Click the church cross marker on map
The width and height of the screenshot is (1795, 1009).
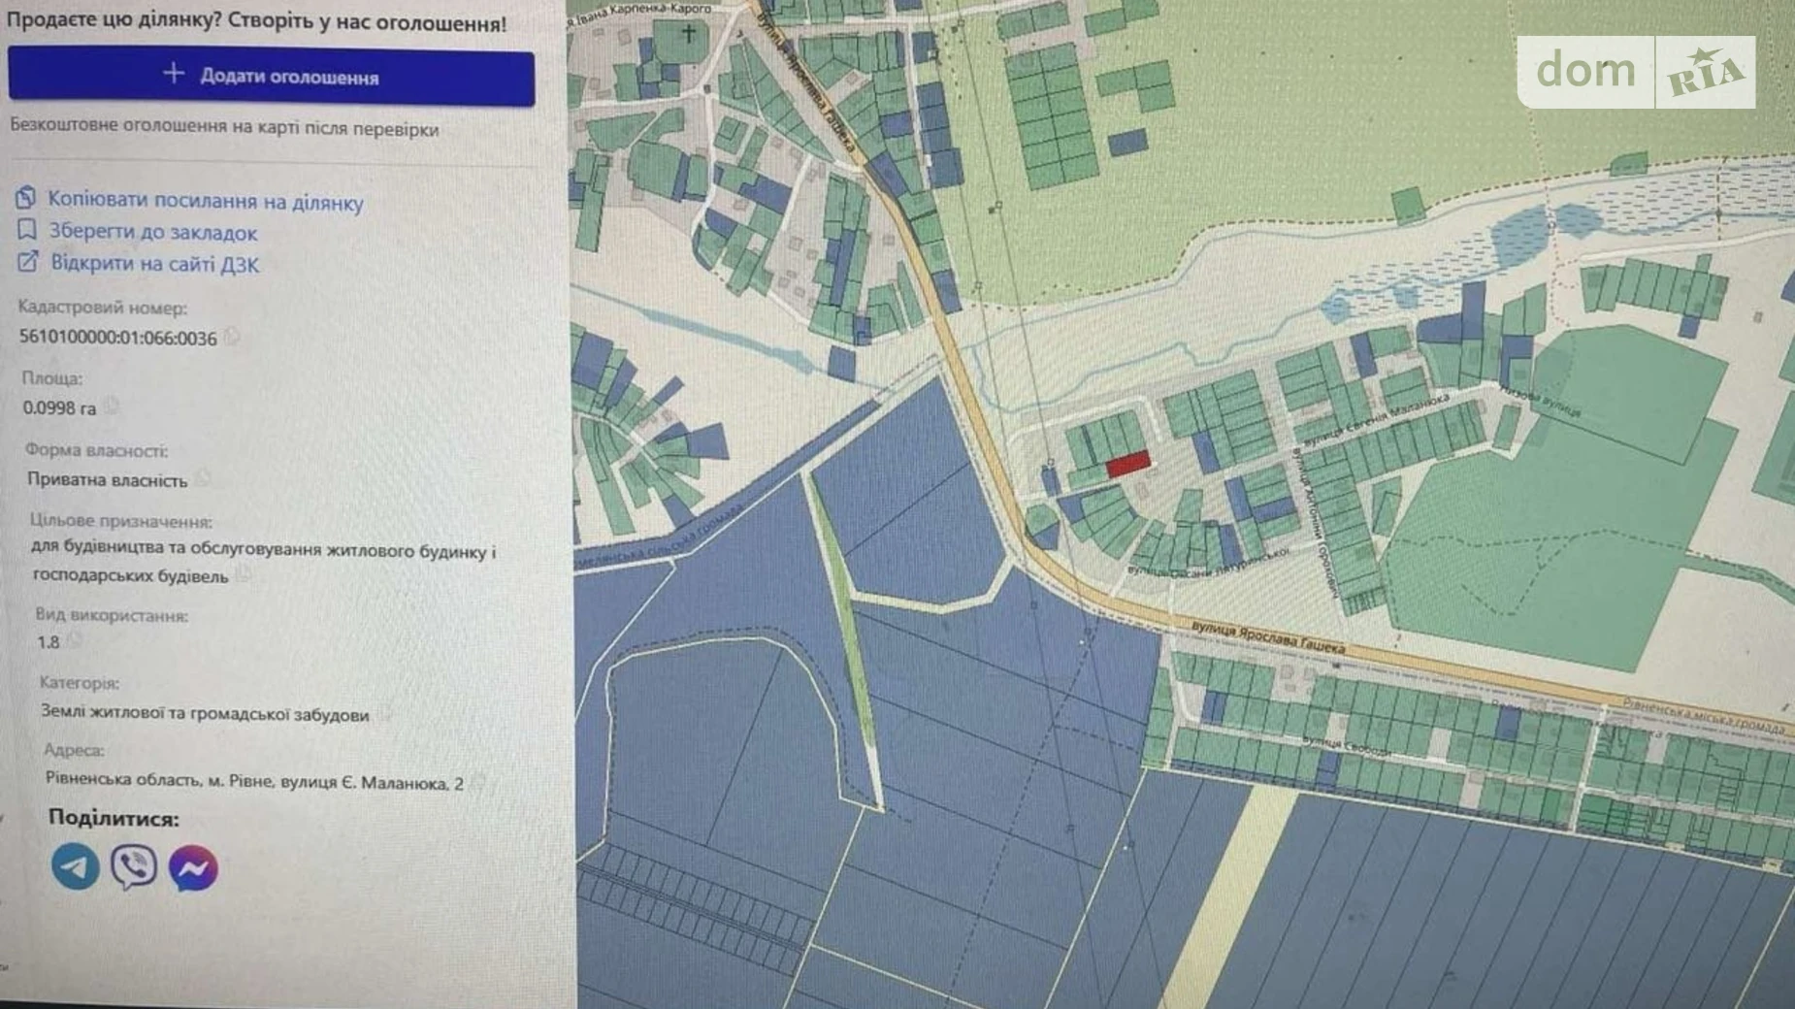tap(689, 33)
